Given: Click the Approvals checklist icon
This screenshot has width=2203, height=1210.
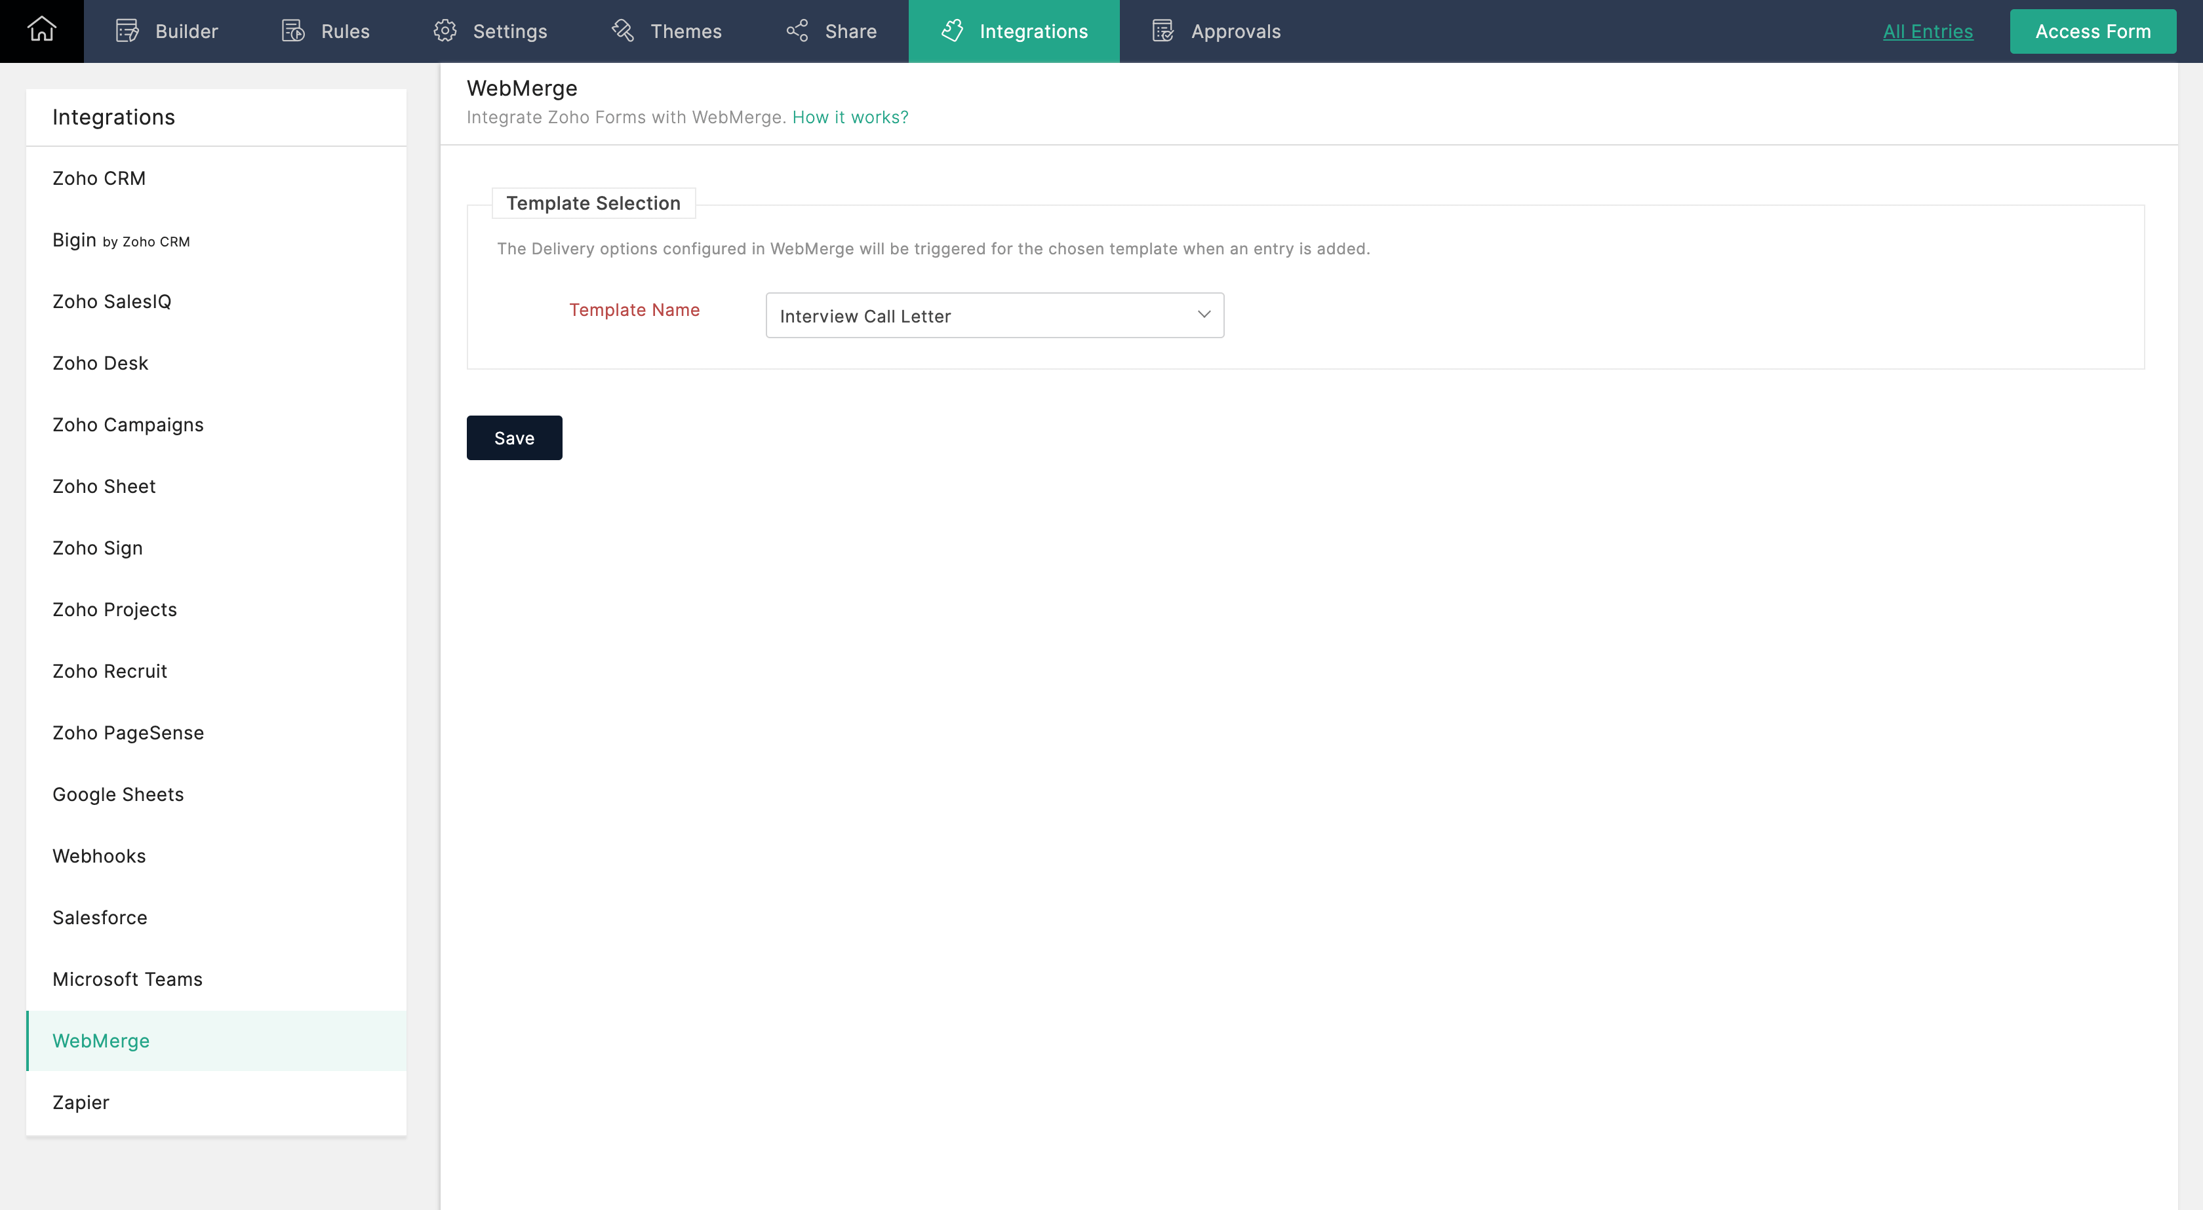Looking at the screenshot, I should [x=1163, y=31].
